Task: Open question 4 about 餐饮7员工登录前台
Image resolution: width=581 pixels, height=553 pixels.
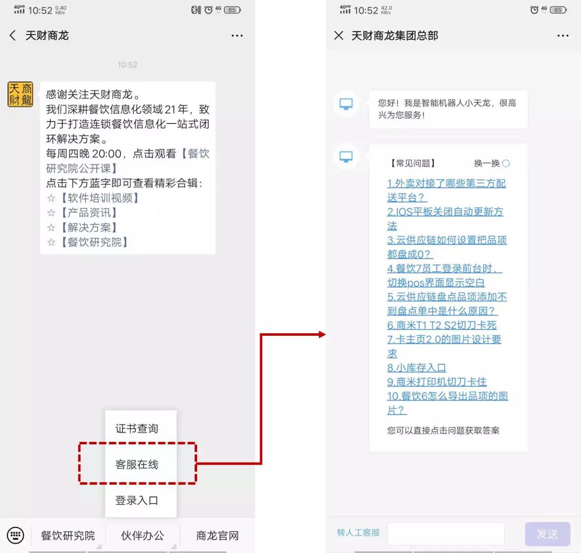Action: click(444, 275)
